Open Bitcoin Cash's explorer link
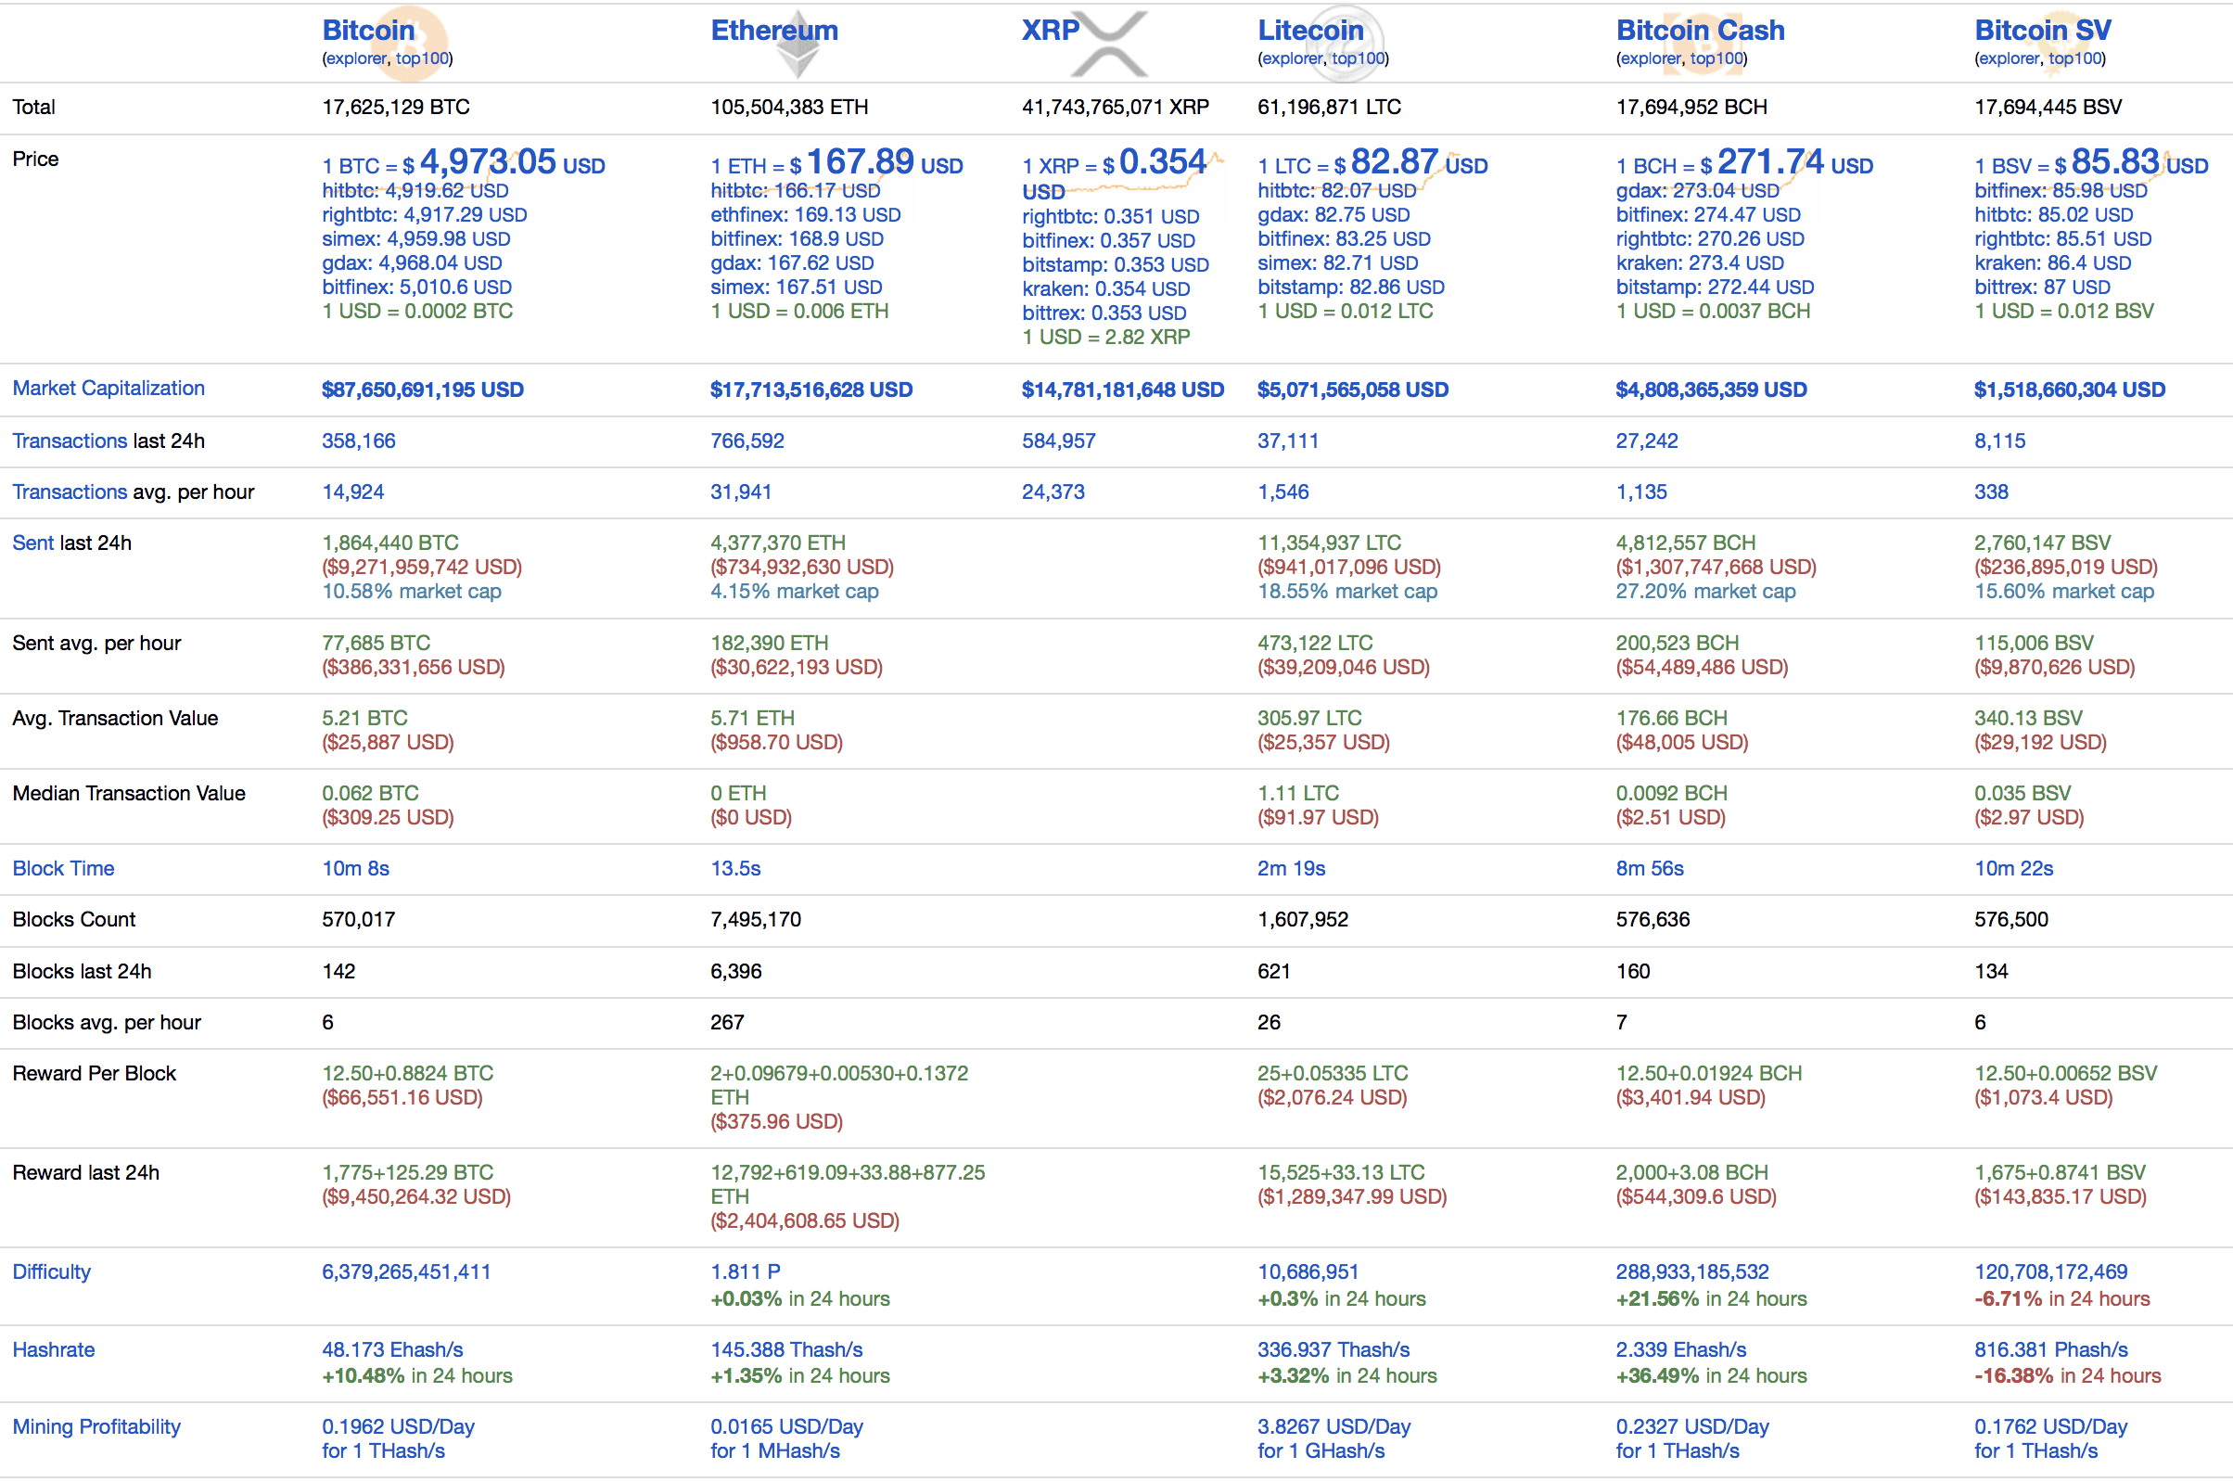The image size is (2233, 1482). click(1650, 58)
